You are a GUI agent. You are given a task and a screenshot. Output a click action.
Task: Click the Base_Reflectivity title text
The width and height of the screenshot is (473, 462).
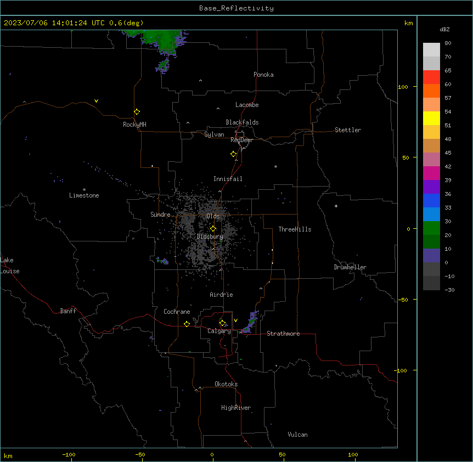pos(236,8)
